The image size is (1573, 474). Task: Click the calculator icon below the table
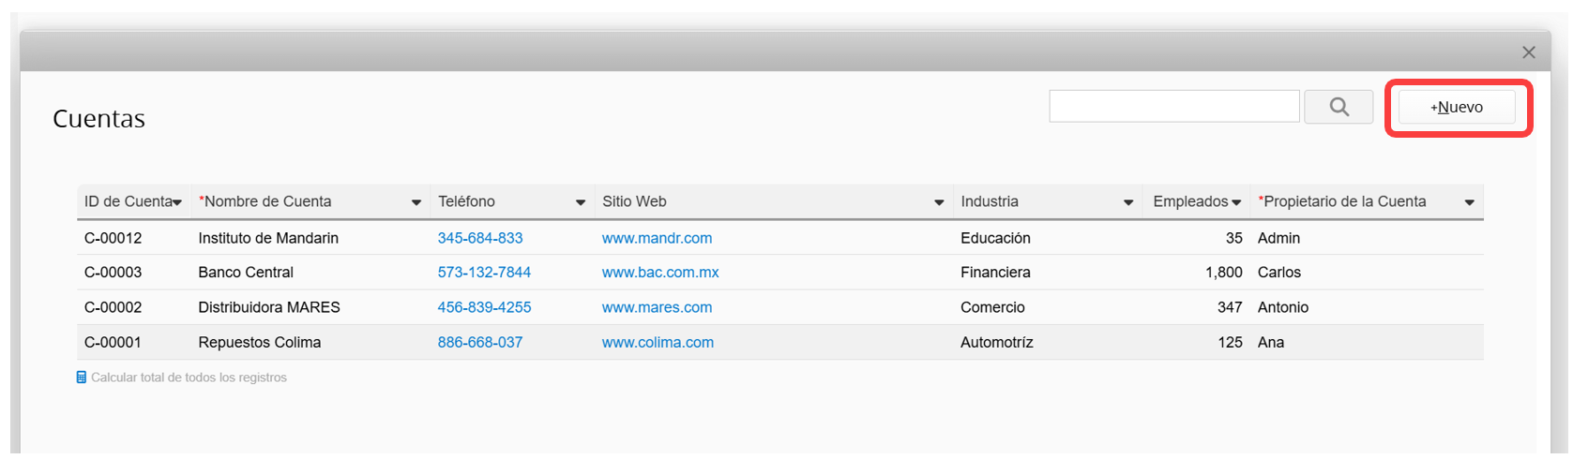click(x=82, y=378)
